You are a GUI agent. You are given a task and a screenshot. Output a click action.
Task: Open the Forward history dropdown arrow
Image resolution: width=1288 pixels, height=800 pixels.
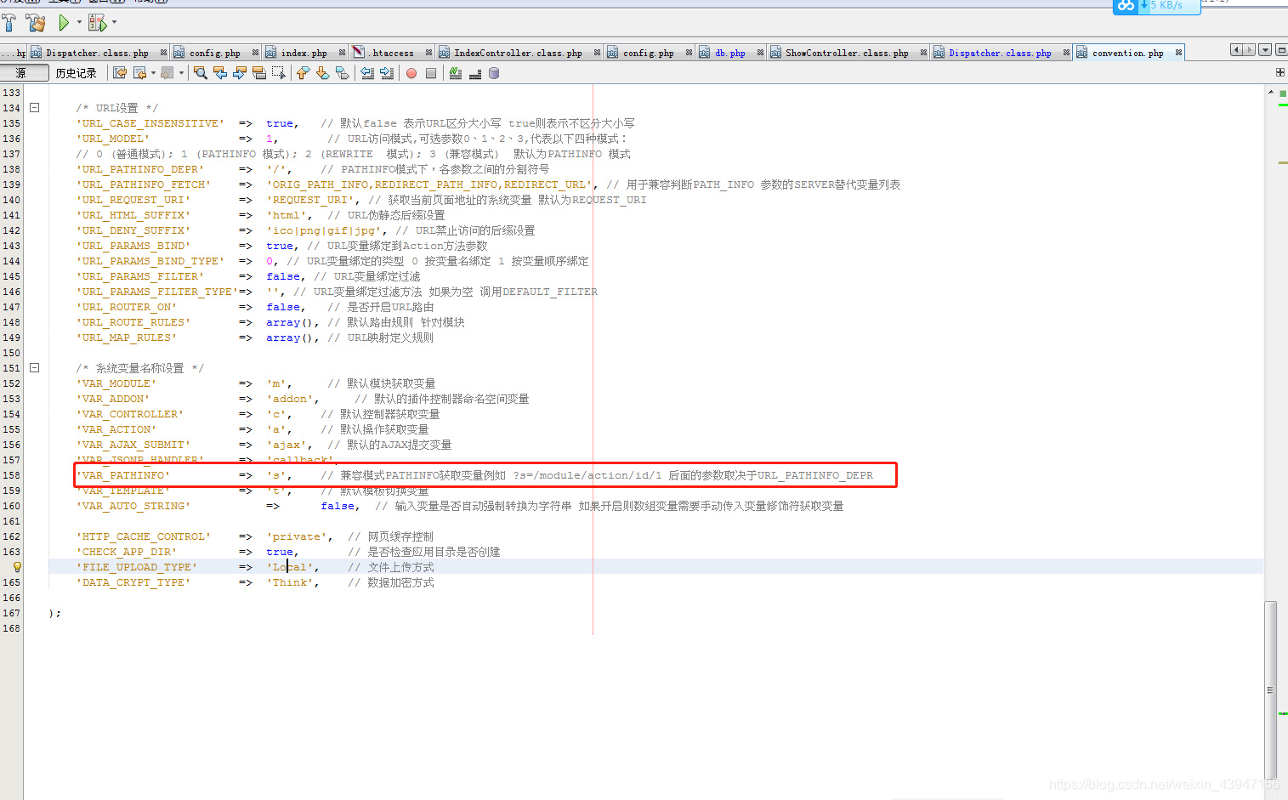pyautogui.click(x=181, y=73)
